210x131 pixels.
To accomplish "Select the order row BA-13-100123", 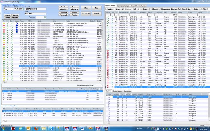I will coord(158,47).
